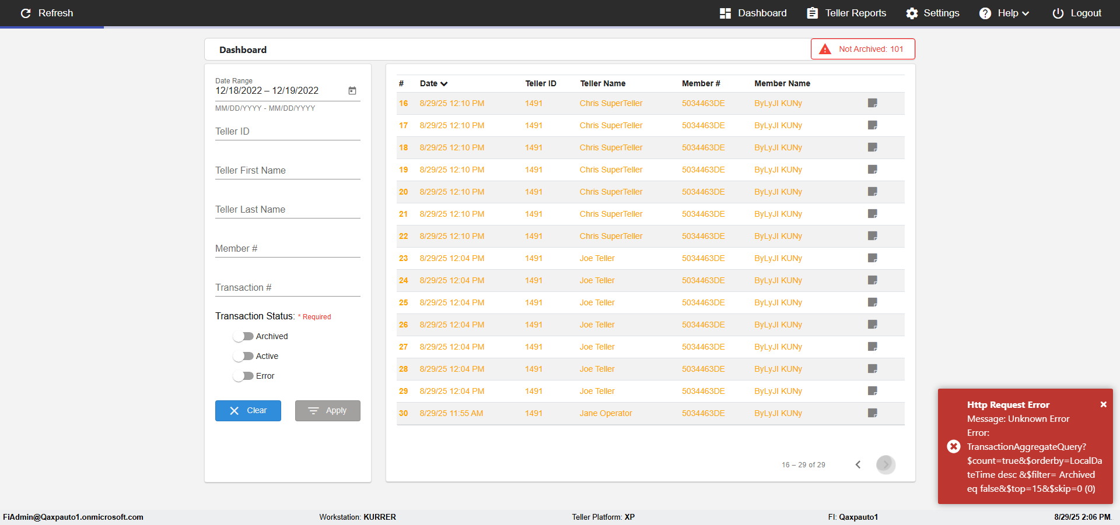The image size is (1120, 525).
Task: Click the Teller ID input field
Action: click(x=288, y=131)
